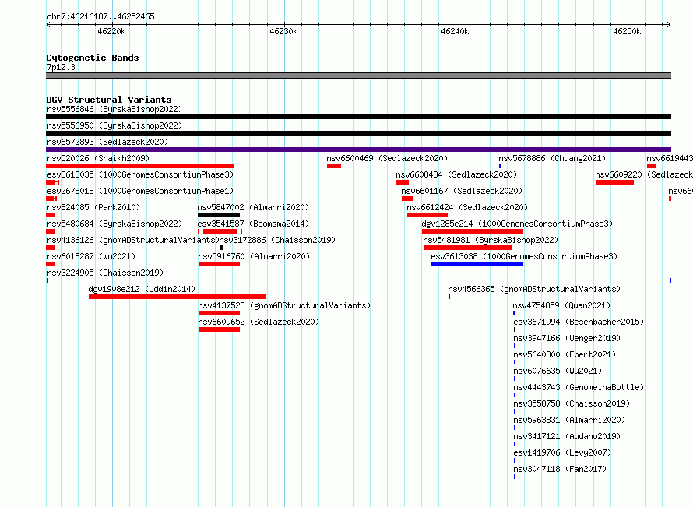
Task: Open esv3541587 (Boomsma2014) label
Action: pos(253,224)
